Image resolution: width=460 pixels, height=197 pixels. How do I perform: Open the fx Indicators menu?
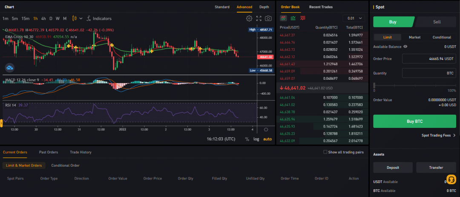99,18
